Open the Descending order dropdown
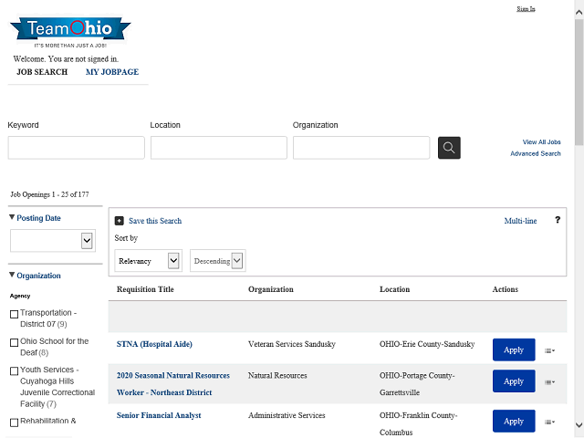 click(x=218, y=261)
